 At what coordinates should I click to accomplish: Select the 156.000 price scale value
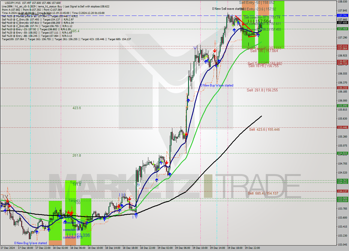(x=342, y=100)
